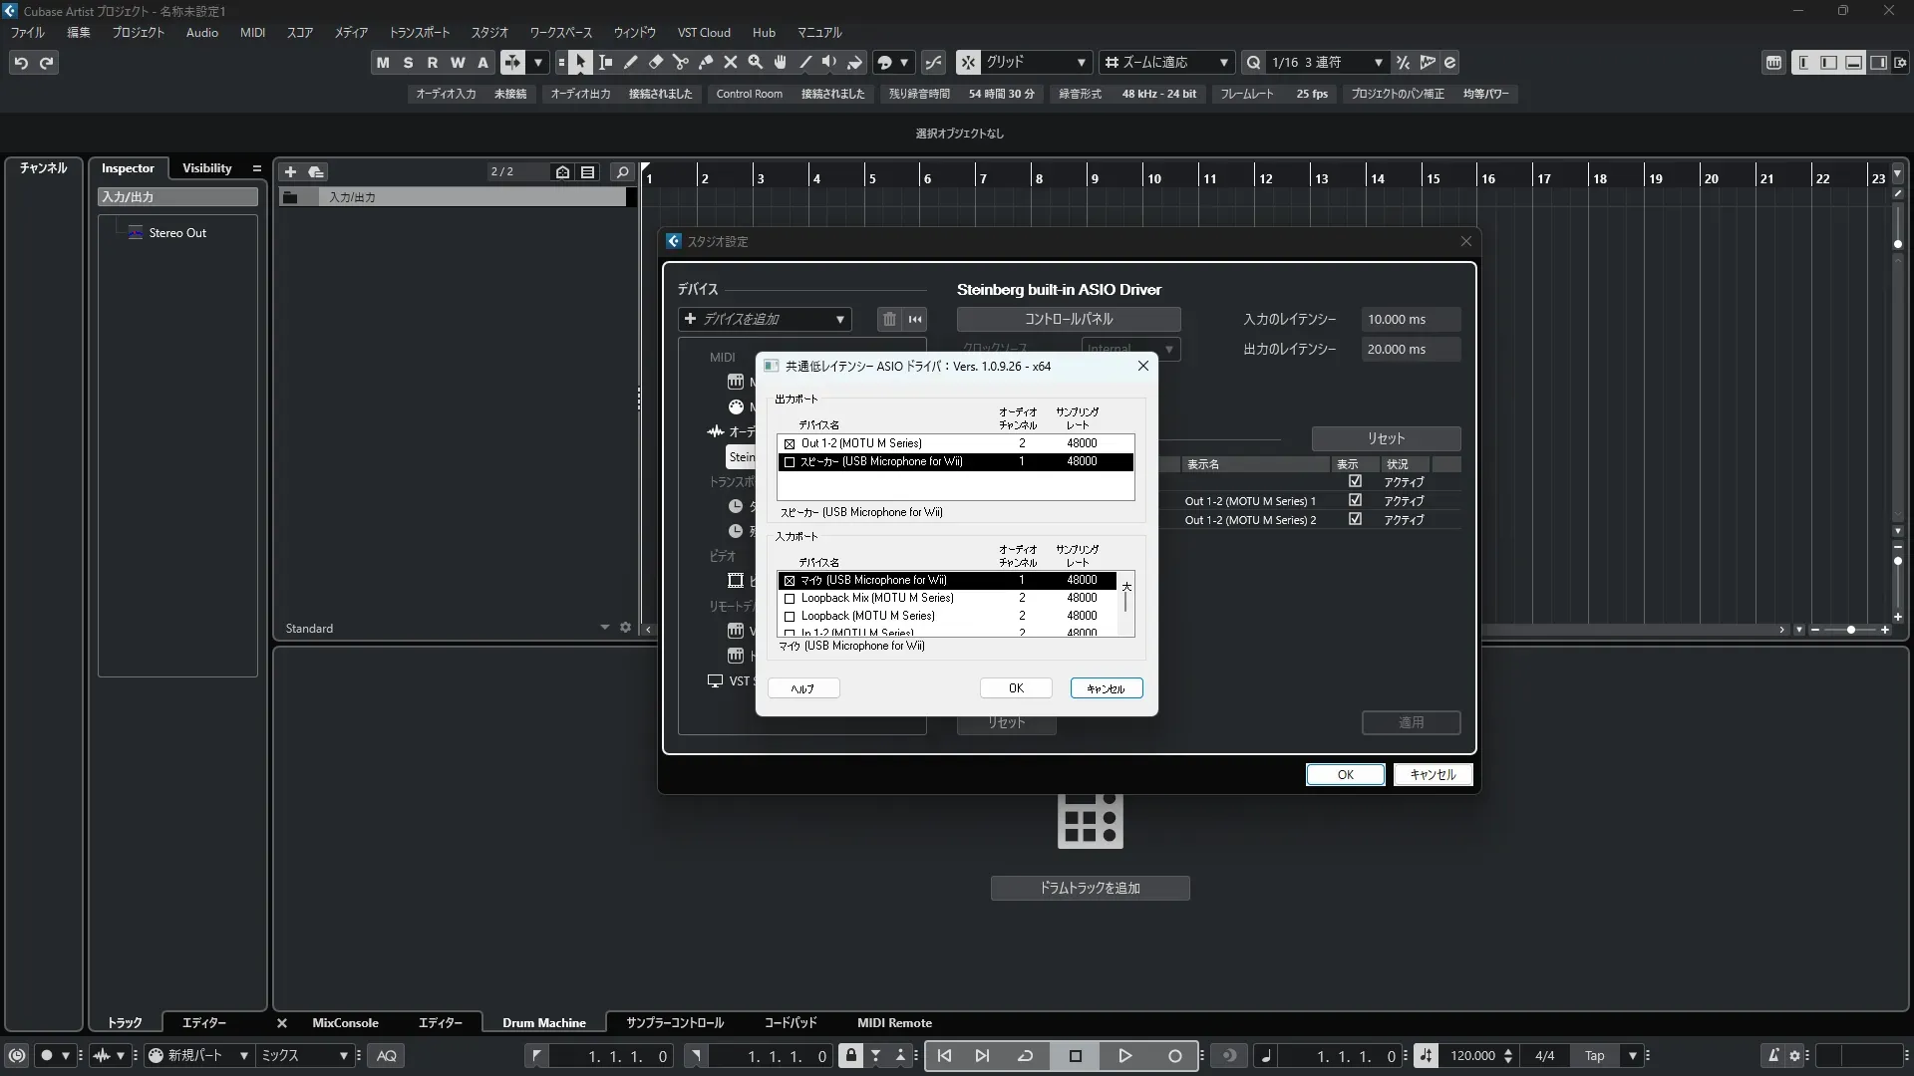Click キャンセル in the ASIO driver dialog
The width and height of the screenshot is (1914, 1076).
tap(1106, 688)
